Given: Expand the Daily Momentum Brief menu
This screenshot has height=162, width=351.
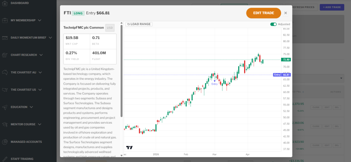Looking at the screenshot, I should [50, 38].
